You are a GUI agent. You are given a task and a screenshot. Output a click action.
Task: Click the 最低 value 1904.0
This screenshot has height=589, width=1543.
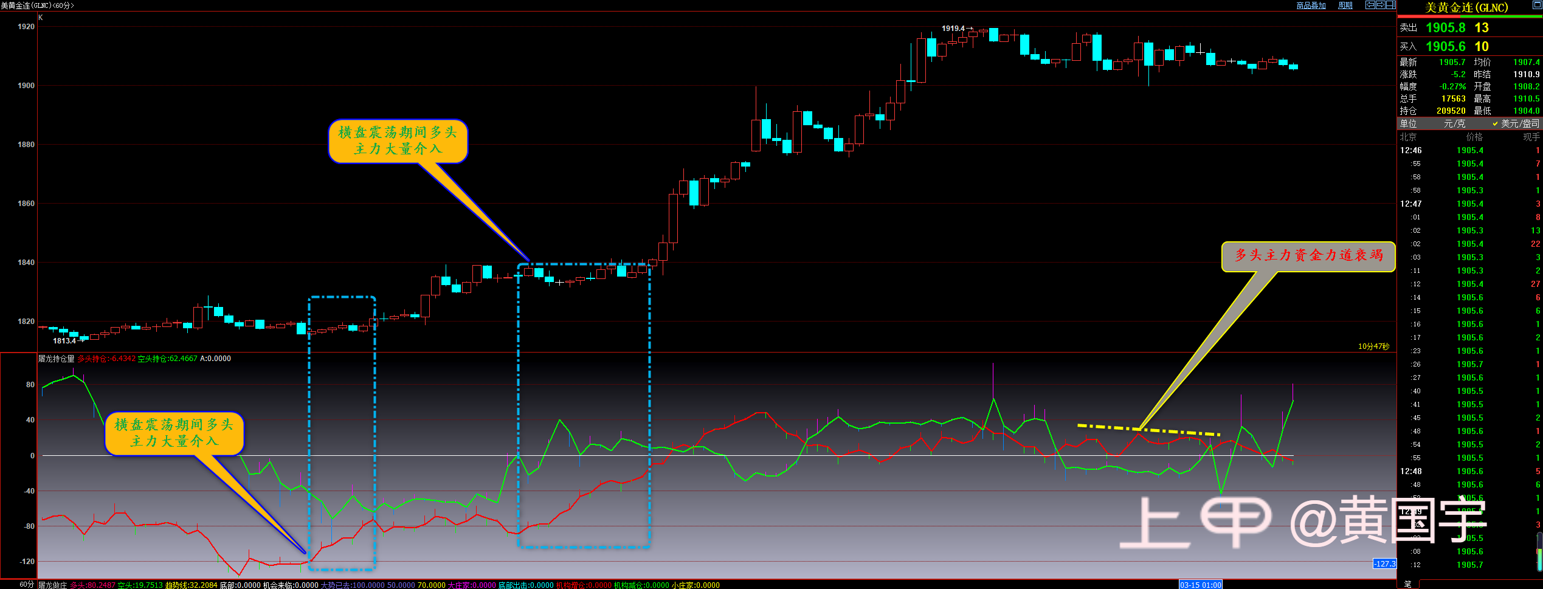1526,111
